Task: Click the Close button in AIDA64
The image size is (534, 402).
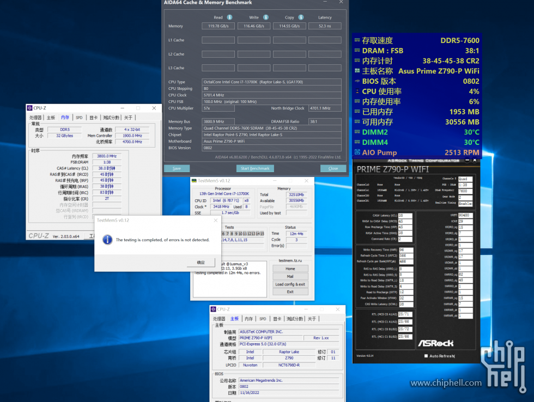Action: point(333,168)
